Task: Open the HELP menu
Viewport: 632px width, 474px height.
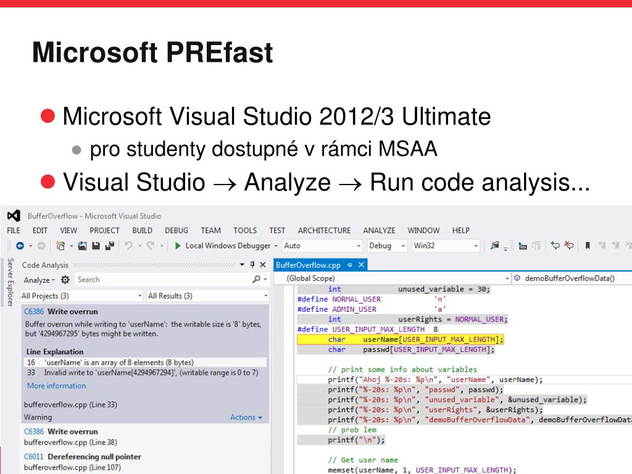Action: (460, 231)
